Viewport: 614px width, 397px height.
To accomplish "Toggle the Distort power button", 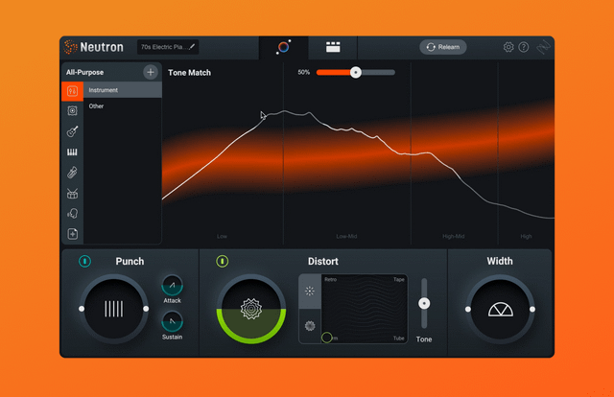I will pyautogui.click(x=222, y=261).
